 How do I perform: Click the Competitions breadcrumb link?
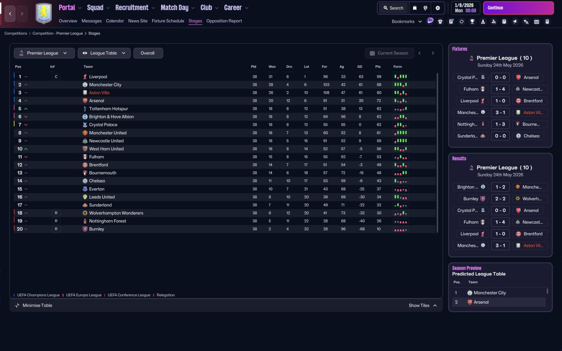point(16,33)
